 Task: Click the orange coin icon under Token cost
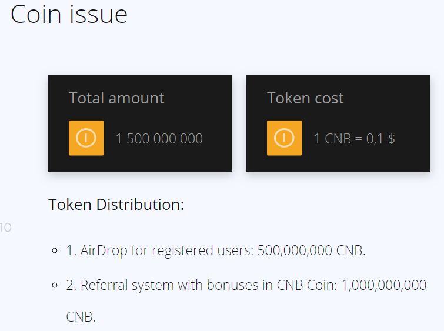click(x=284, y=138)
